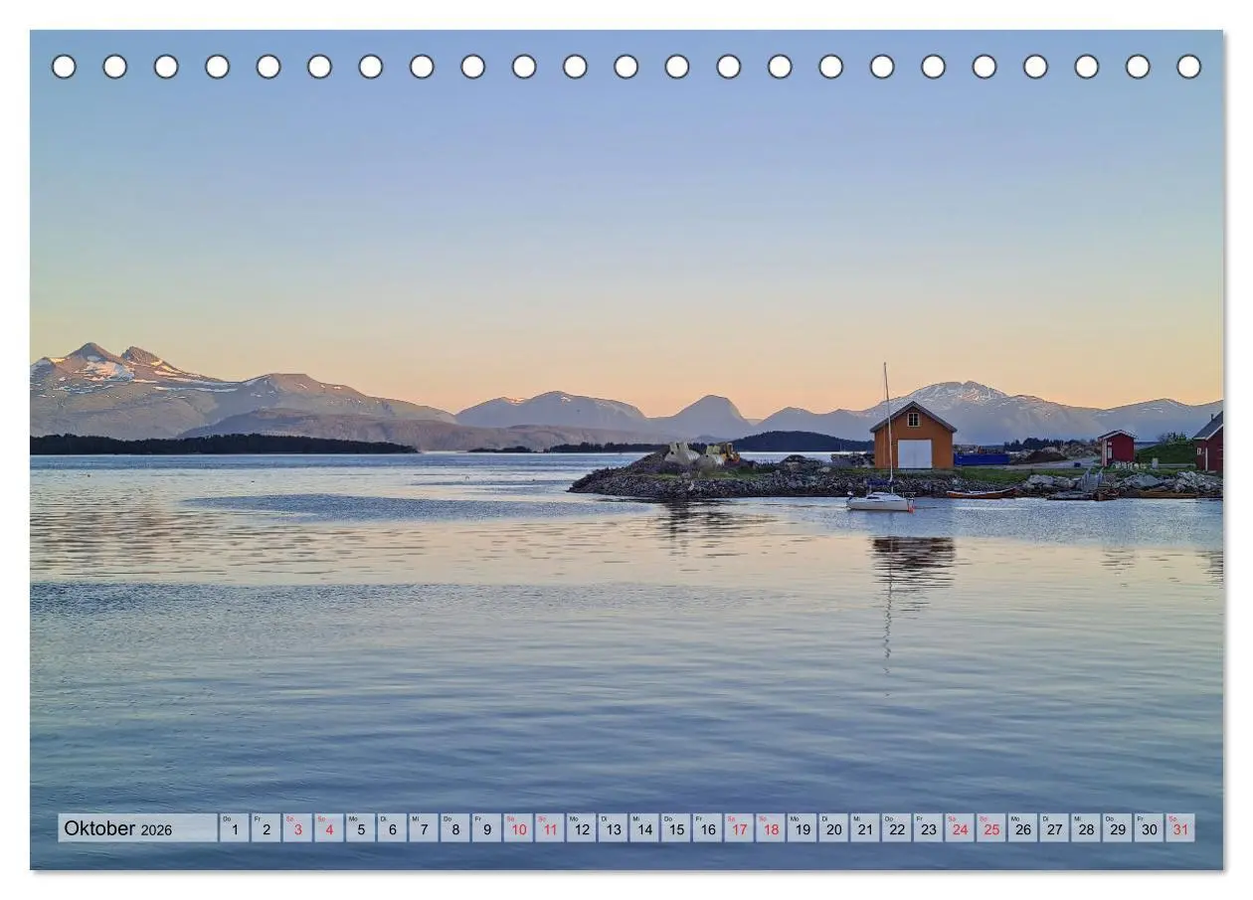Select day 9 (Fr) cell
Image resolution: width=1253 pixels, height=900 pixels.
click(486, 828)
